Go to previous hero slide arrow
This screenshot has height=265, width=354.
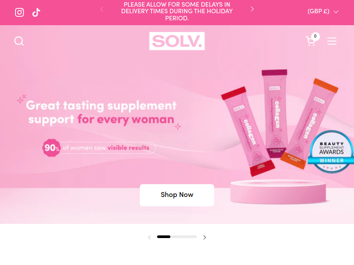[x=150, y=237]
